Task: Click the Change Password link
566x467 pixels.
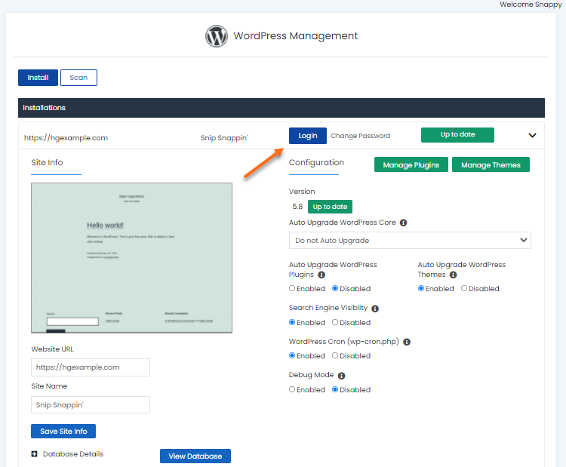Action: tap(360, 136)
